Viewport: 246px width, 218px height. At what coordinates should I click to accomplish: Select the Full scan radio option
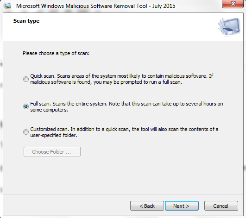(x=26, y=106)
